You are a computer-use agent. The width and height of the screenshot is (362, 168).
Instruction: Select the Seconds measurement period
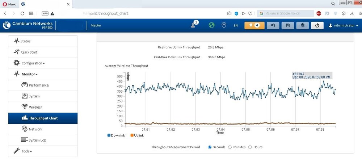tap(210, 147)
